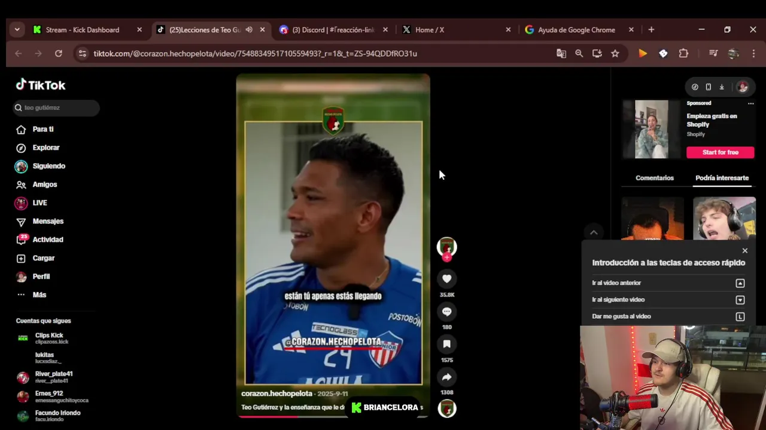This screenshot has height=430, width=766.
Task: Reload the page
Action: [x=58, y=54]
